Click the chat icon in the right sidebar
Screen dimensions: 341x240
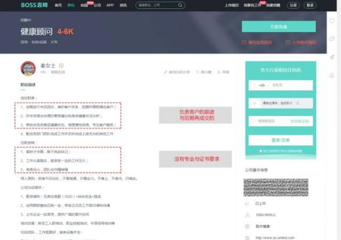point(332,39)
